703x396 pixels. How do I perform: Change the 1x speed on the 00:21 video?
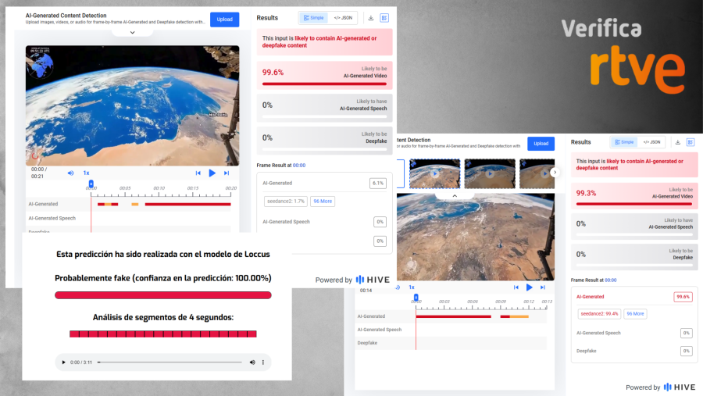86,173
